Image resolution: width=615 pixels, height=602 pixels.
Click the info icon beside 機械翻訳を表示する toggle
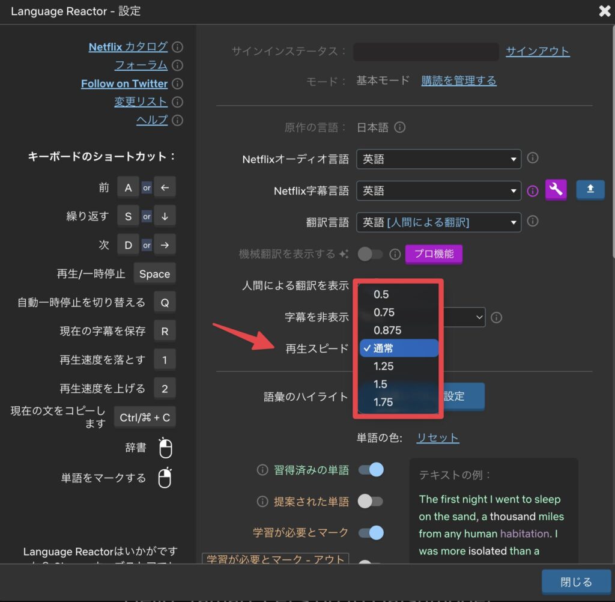pyautogui.click(x=395, y=254)
